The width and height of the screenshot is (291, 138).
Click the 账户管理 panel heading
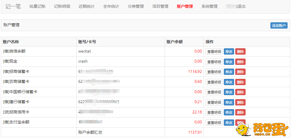point(11,25)
